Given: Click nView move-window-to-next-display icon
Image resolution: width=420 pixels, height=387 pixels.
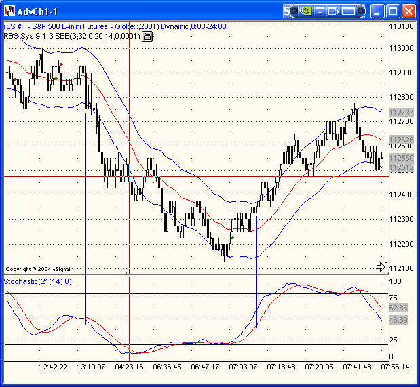Looking at the screenshot, I should [335, 11].
